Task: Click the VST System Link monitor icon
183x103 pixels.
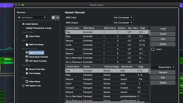Action: 23,86
